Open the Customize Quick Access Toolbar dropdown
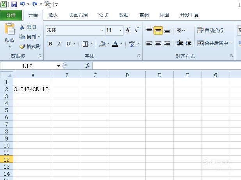Image resolution: width=241 pixels, height=180 pixels. click(x=56, y=5)
